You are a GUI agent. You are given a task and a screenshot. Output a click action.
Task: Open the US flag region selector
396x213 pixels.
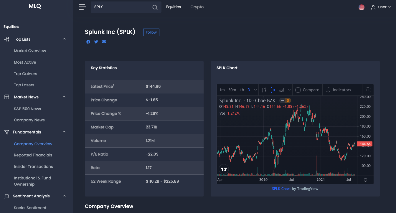click(x=362, y=7)
